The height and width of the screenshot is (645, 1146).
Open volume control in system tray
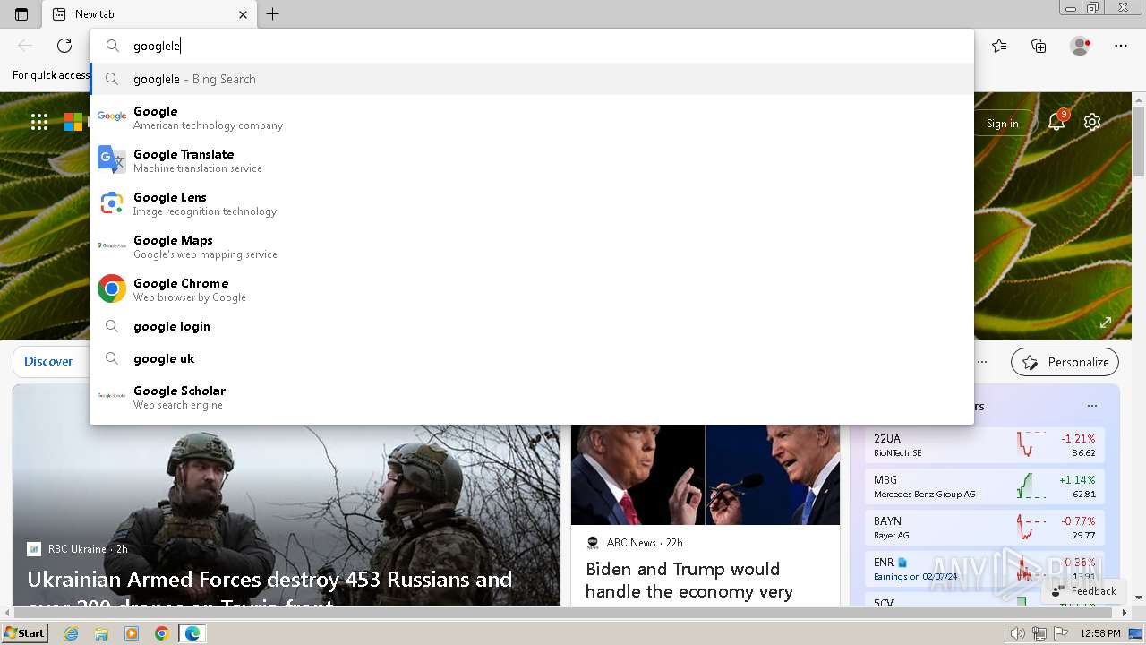(x=1018, y=633)
